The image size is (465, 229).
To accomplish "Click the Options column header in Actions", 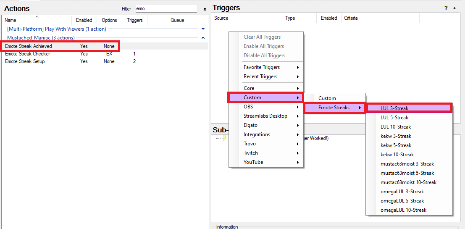I will point(109,20).
